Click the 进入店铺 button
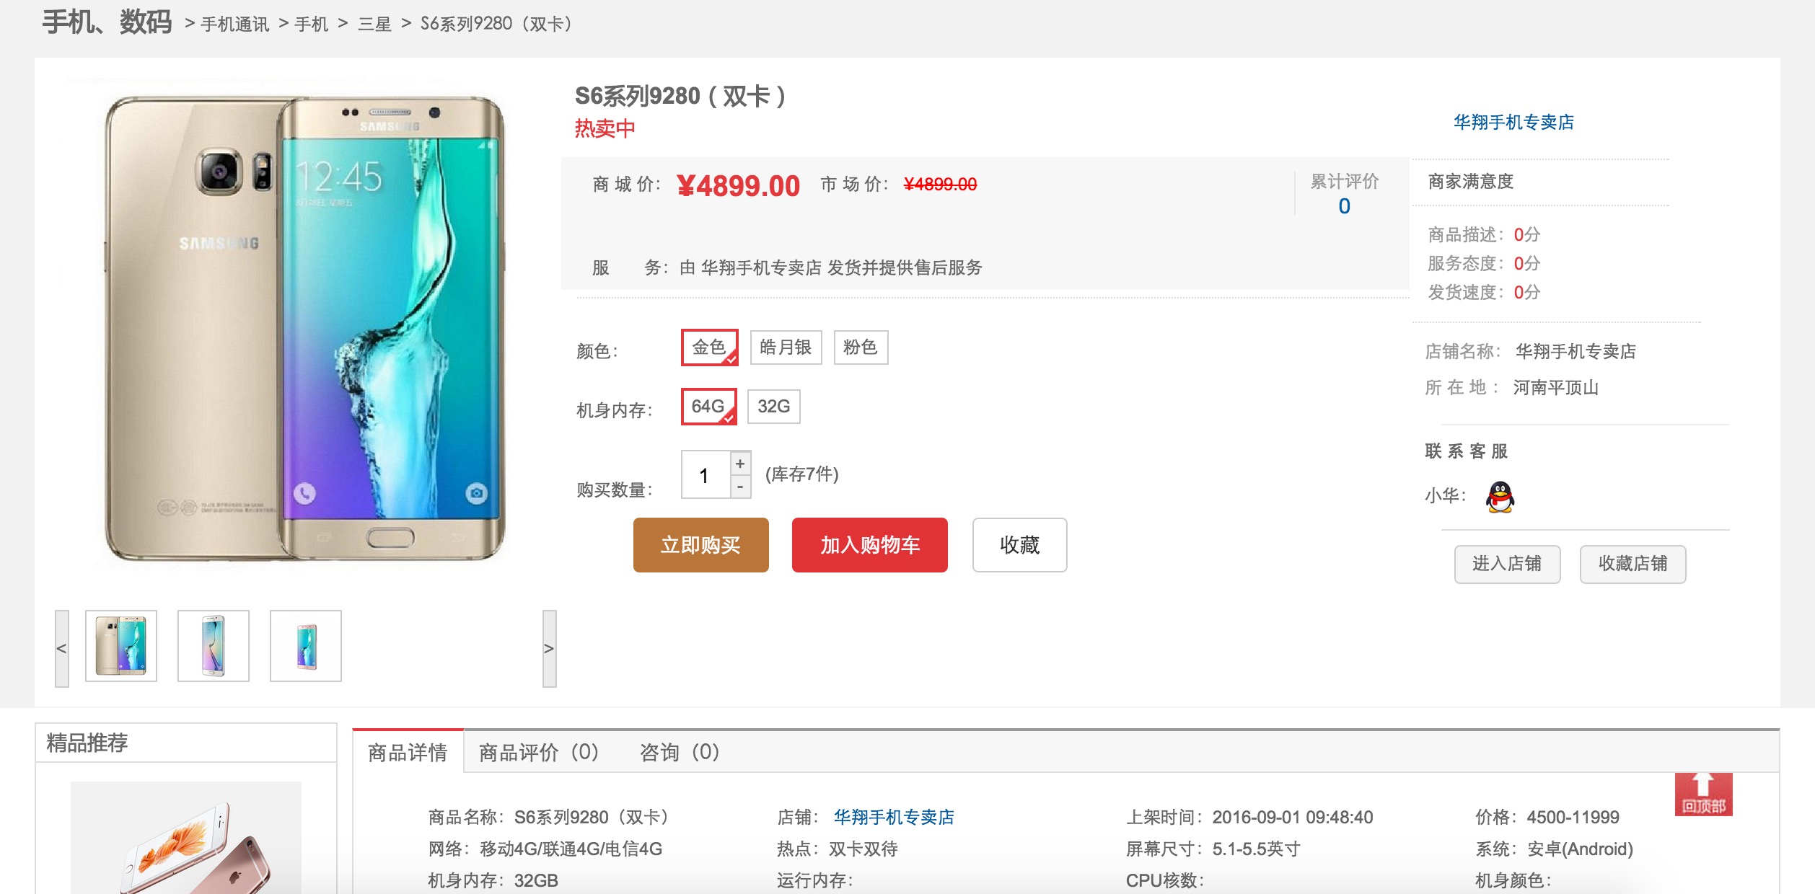 pos(1507,564)
